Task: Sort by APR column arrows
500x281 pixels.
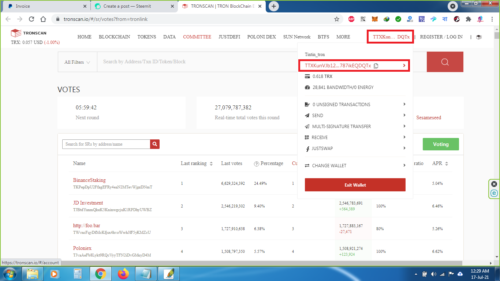Action: click(x=447, y=164)
